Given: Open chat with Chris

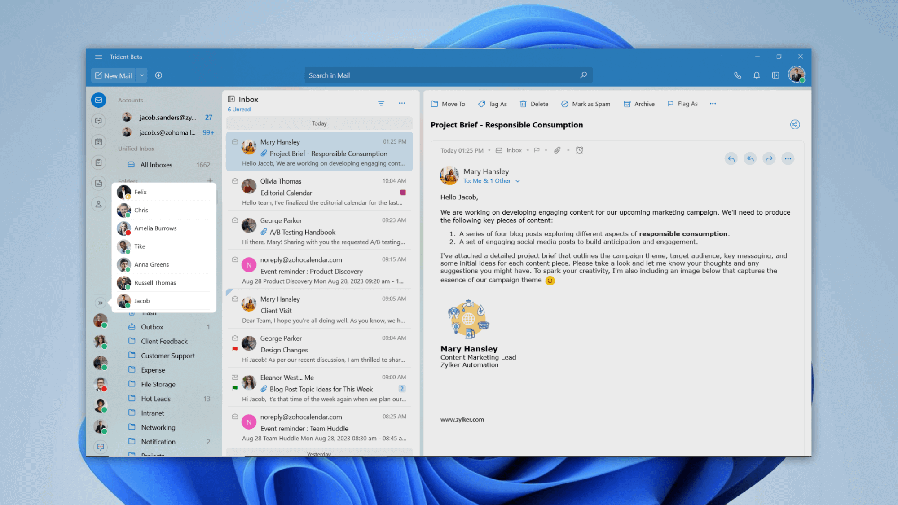Looking at the screenshot, I should tap(163, 210).
